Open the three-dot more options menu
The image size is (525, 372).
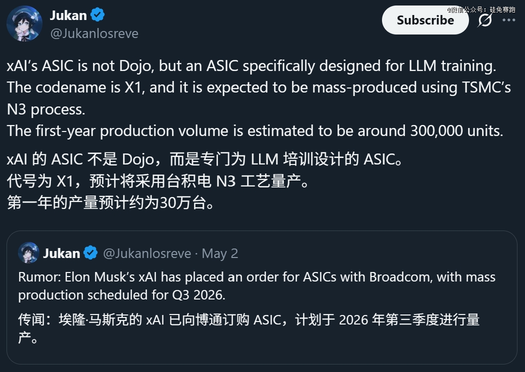click(x=508, y=20)
